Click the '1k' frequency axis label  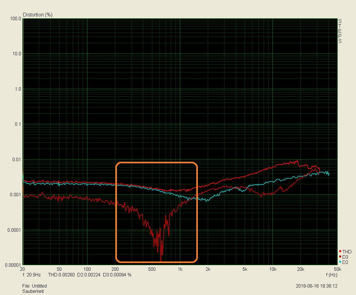click(180, 269)
